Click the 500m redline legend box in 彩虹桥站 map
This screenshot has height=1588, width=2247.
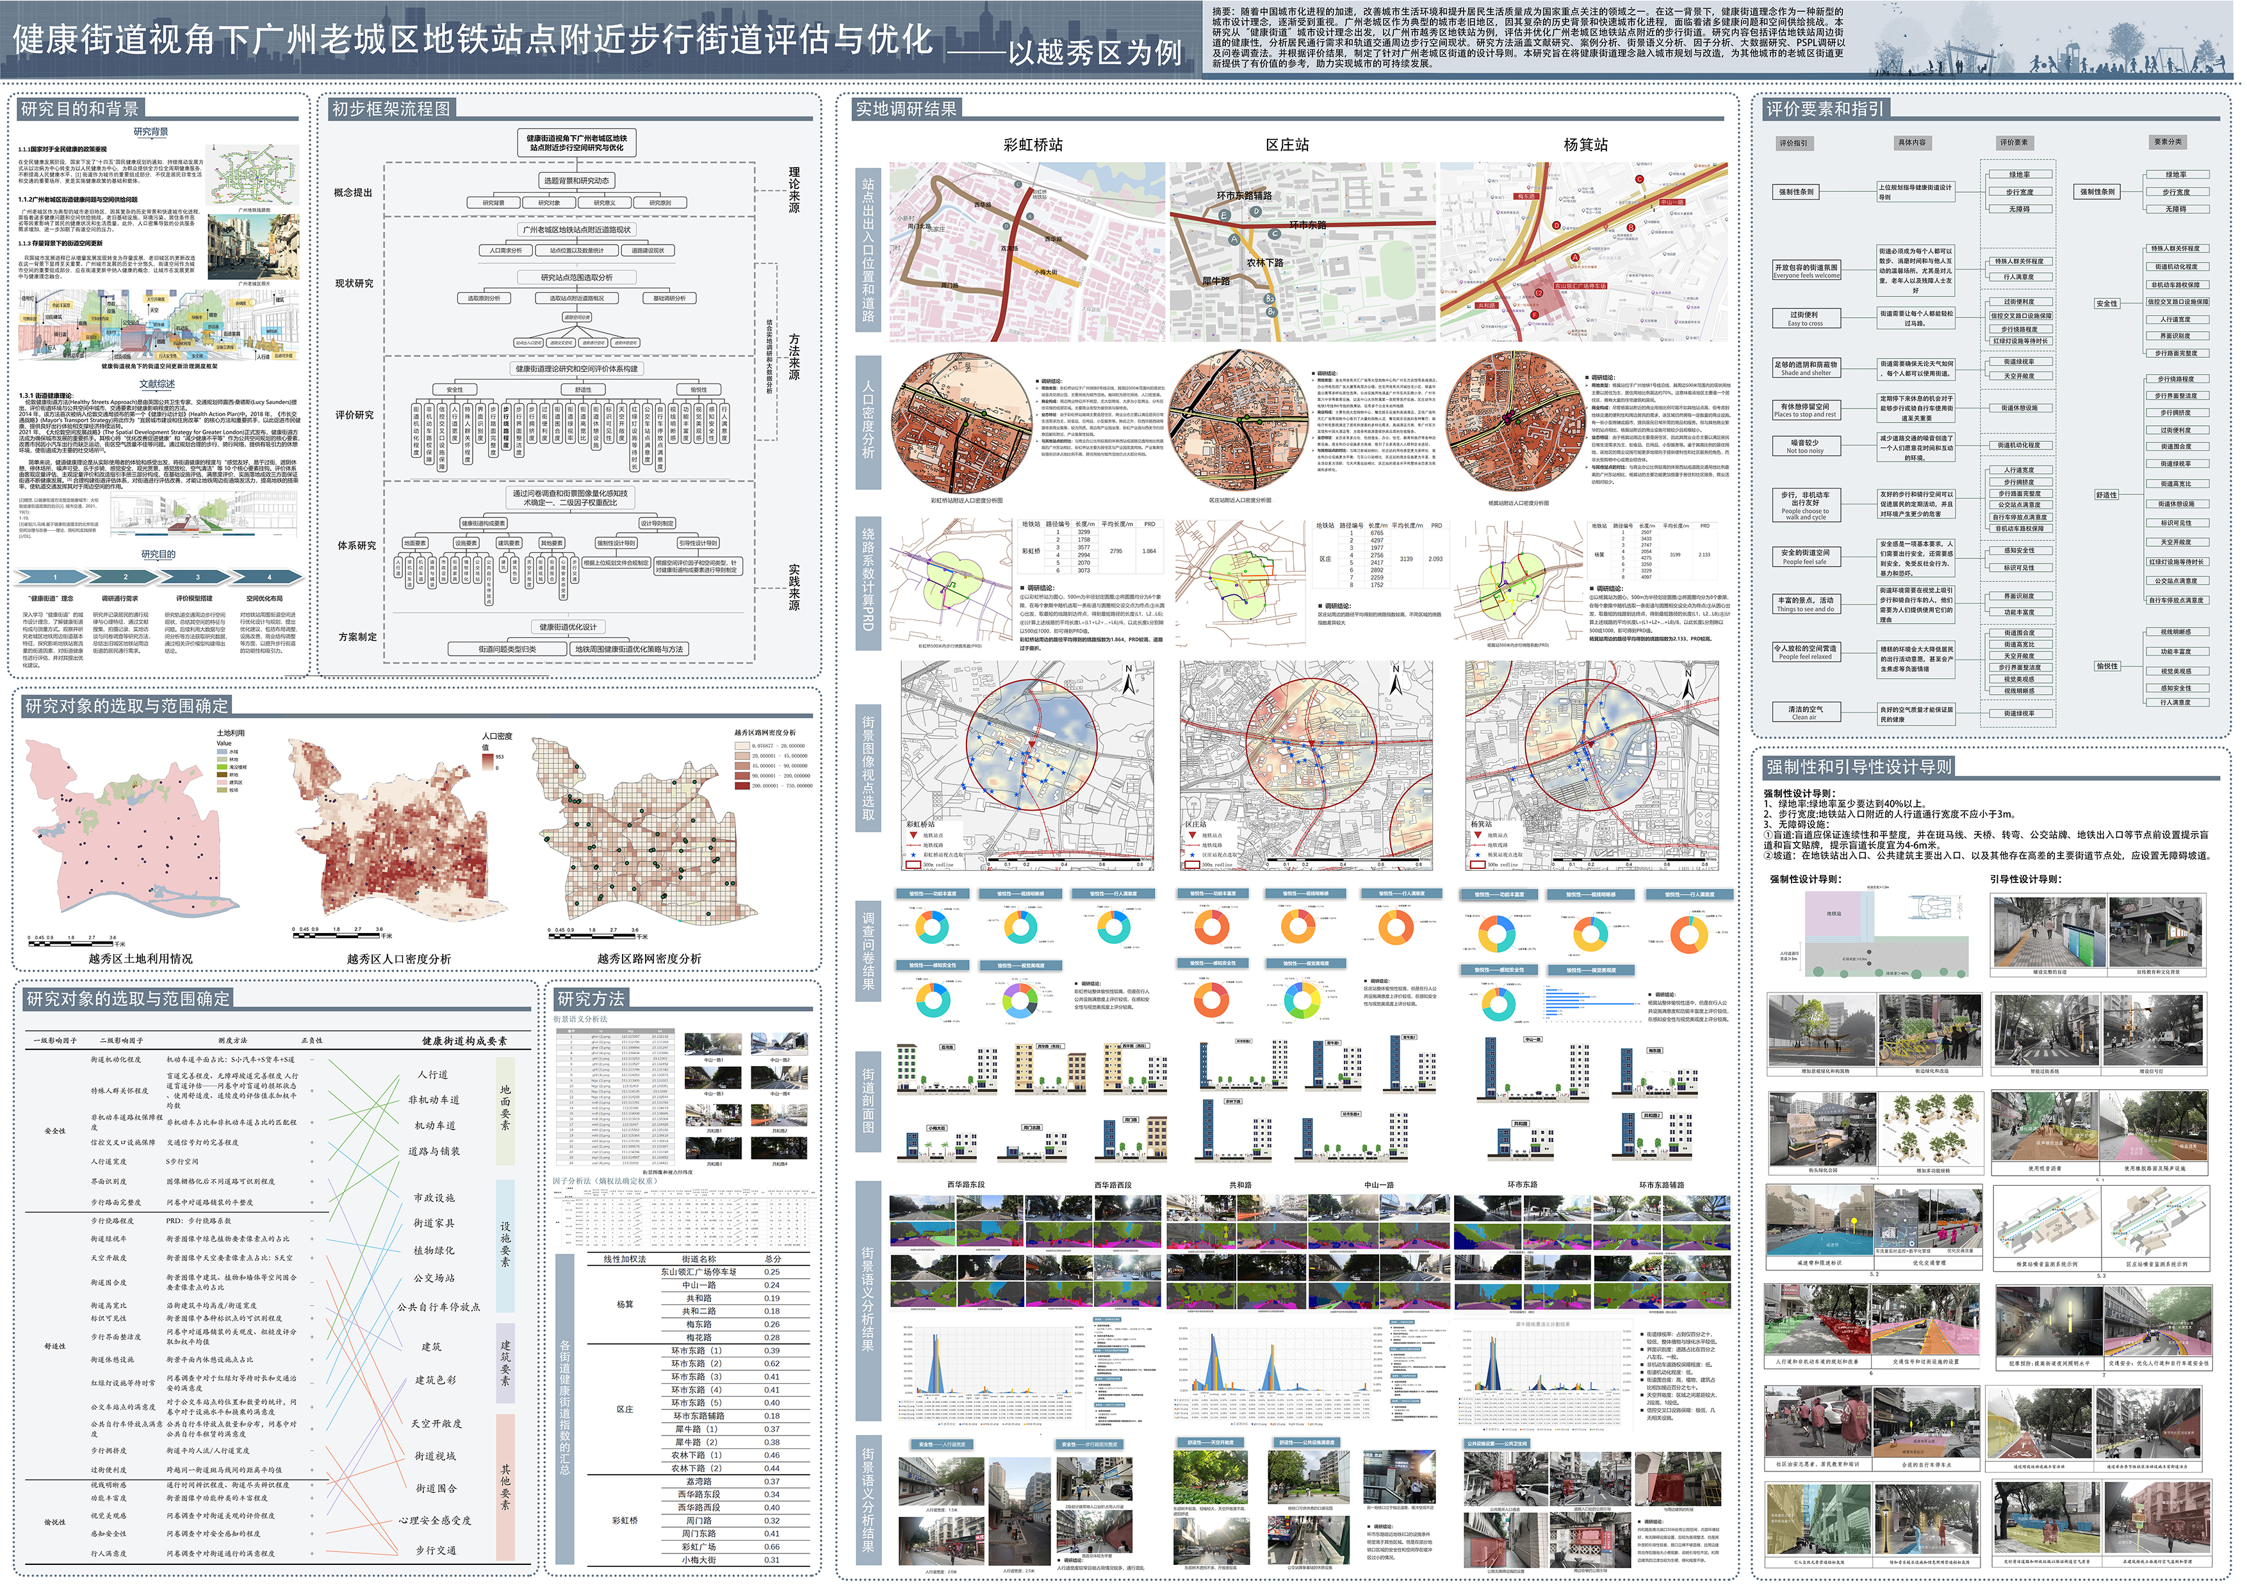[914, 865]
